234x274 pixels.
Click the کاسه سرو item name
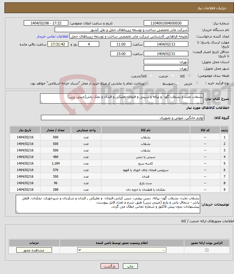pyautogui.click(x=146, y=164)
